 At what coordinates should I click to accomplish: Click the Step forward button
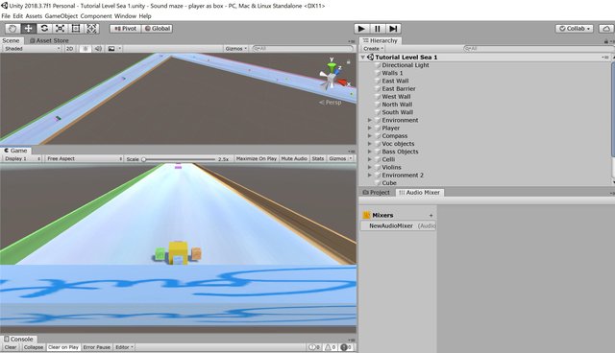coord(393,29)
